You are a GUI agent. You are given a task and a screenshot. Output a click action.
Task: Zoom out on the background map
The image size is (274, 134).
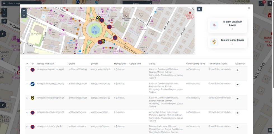4,15
